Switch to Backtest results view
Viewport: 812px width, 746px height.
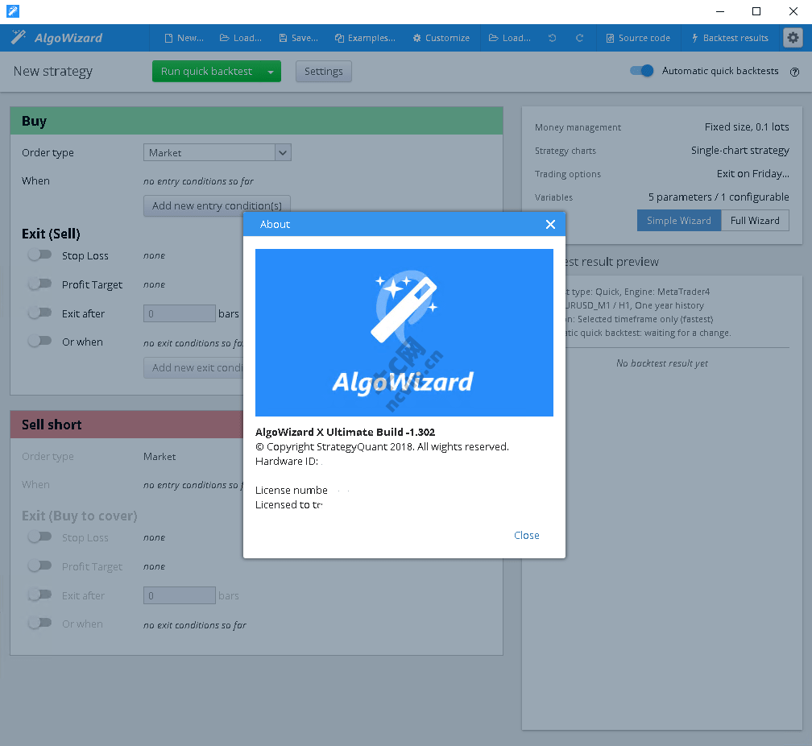coord(730,38)
